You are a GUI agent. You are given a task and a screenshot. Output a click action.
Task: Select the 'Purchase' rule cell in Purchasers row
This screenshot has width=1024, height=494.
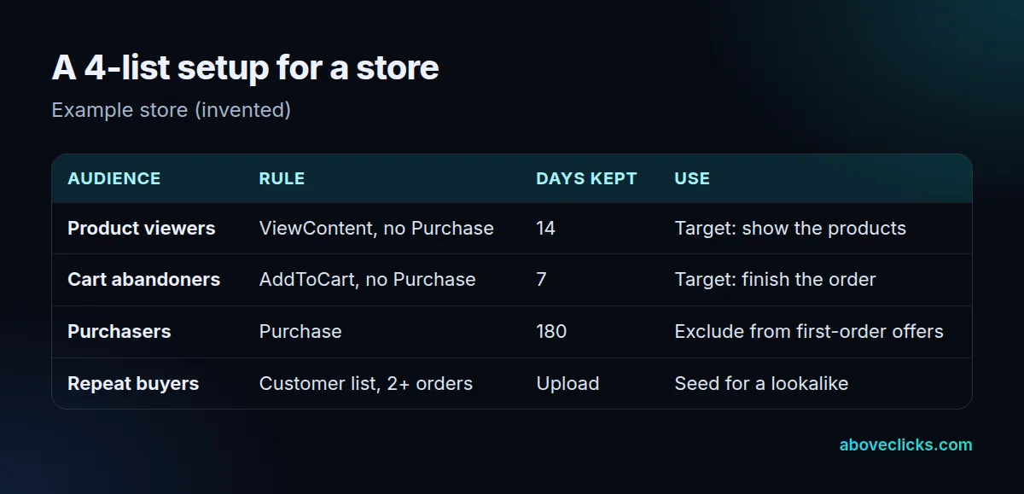click(300, 332)
